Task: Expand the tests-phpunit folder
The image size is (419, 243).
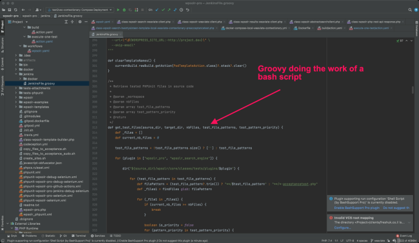Action: click(16, 93)
